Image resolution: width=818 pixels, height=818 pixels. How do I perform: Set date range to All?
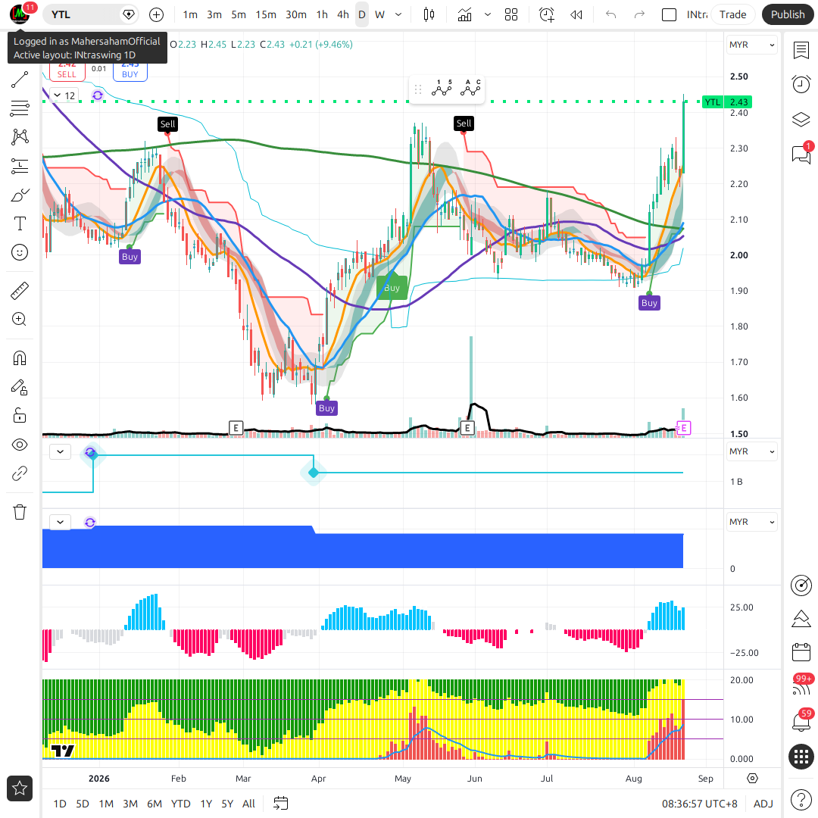[249, 804]
